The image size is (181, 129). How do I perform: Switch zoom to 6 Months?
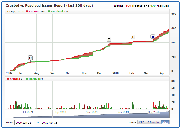pyautogui.click(x=153, y=122)
